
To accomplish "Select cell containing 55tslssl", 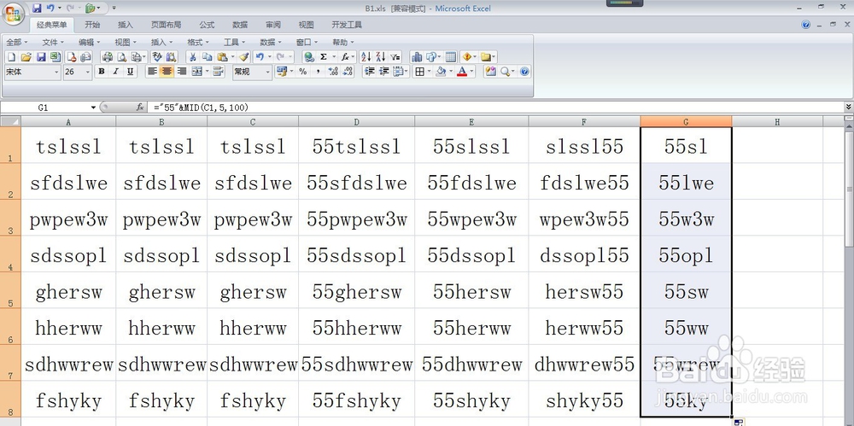I will (x=356, y=145).
